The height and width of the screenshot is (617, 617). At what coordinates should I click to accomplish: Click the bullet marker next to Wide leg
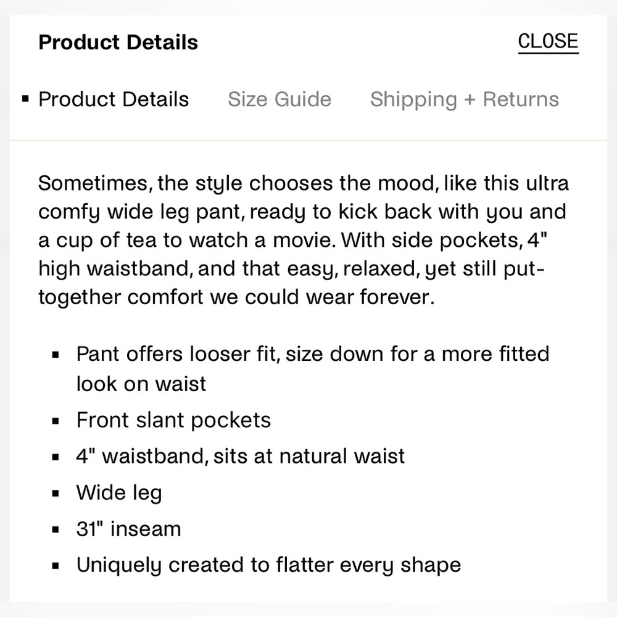[56, 494]
